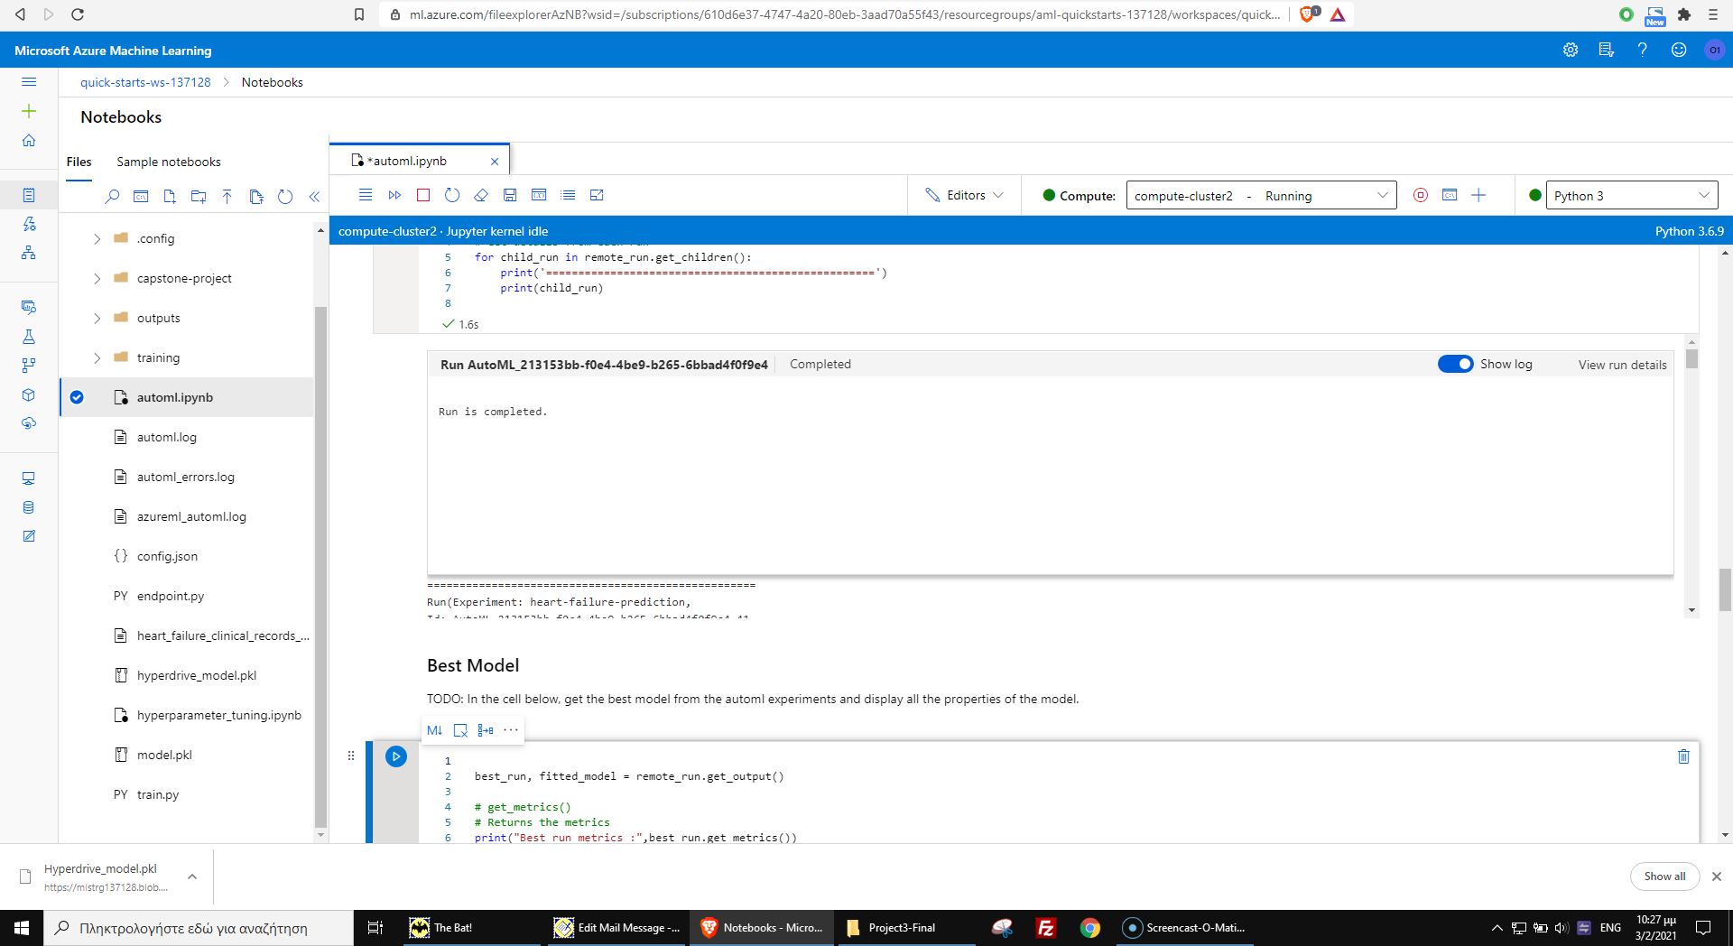The height and width of the screenshot is (946, 1733).
Task: Refresh the file explorer
Action: pos(285,197)
